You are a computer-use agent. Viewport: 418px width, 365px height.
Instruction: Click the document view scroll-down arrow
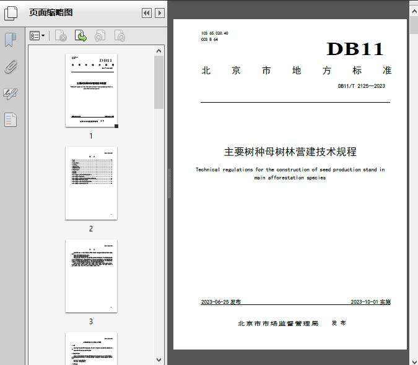(x=414, y=361)
